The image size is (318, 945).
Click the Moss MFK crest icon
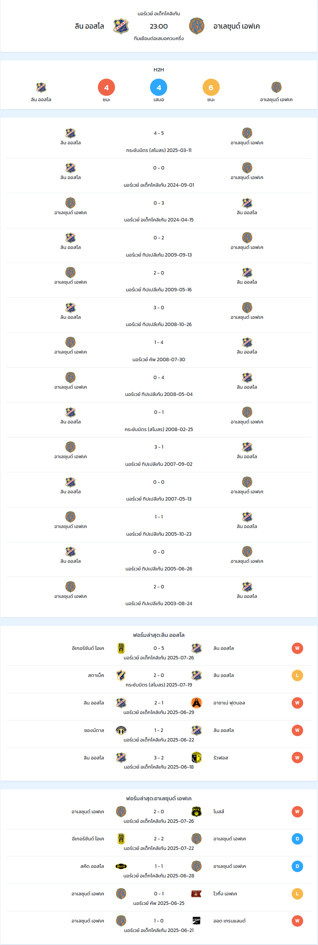[x=197, y=811]
